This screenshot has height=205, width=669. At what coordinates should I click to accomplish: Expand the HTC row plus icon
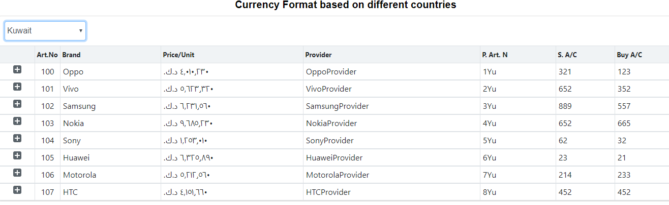coord(17,190)
